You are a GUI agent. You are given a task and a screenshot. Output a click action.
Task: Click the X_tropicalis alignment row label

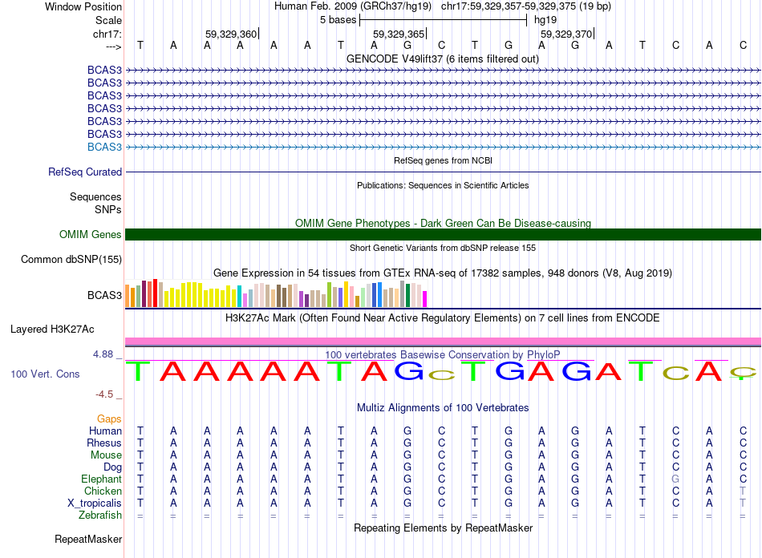[x=95, y=503]
